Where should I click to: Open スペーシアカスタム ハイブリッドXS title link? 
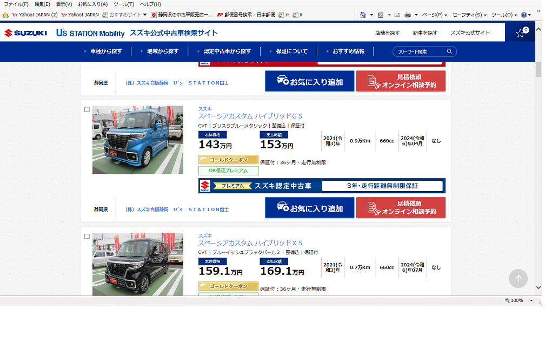point(250,243)
